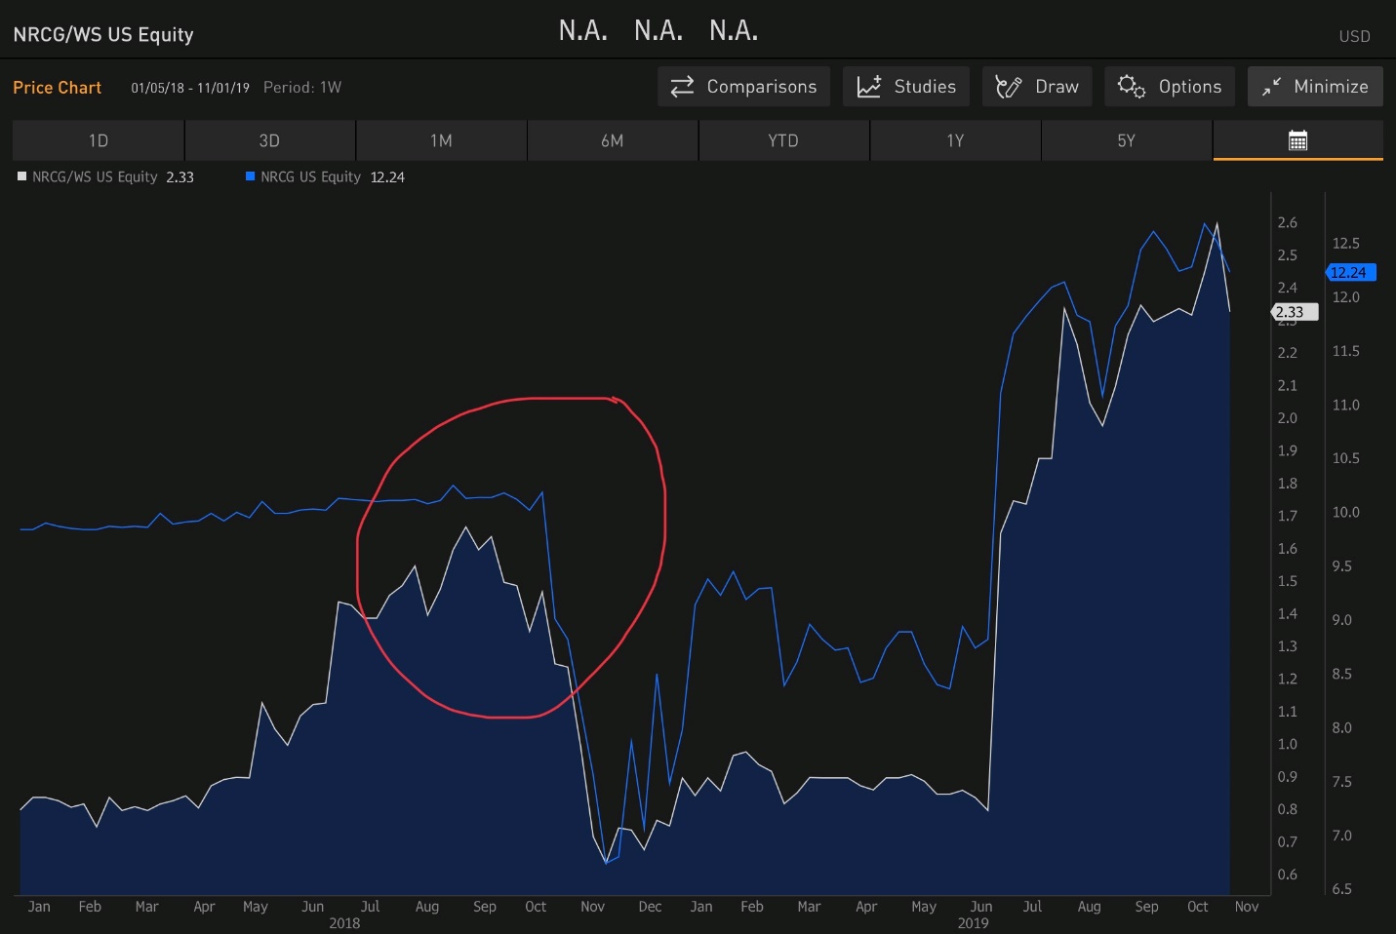The image size is (1396, 934).
Task: Click the white 2.33 price marker
Action: [x=1295, y=312]
